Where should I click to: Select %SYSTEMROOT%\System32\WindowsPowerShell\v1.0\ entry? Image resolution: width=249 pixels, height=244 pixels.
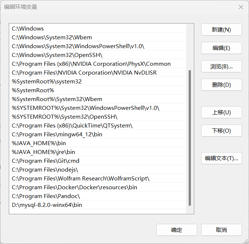coord(98,108)
